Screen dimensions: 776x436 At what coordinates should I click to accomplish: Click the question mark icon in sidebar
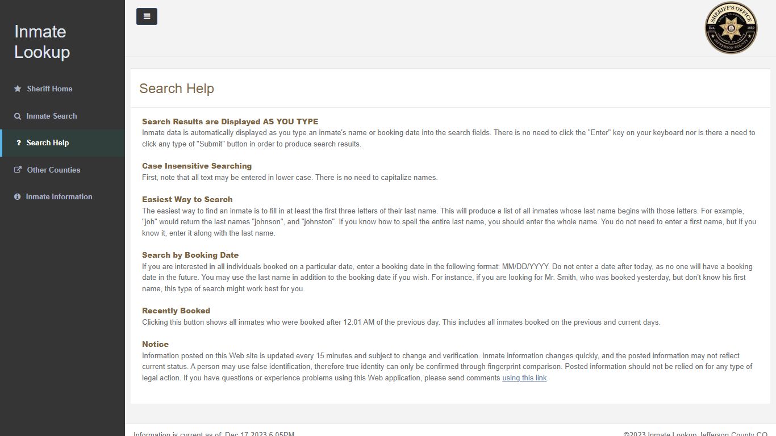pos(19,143)
